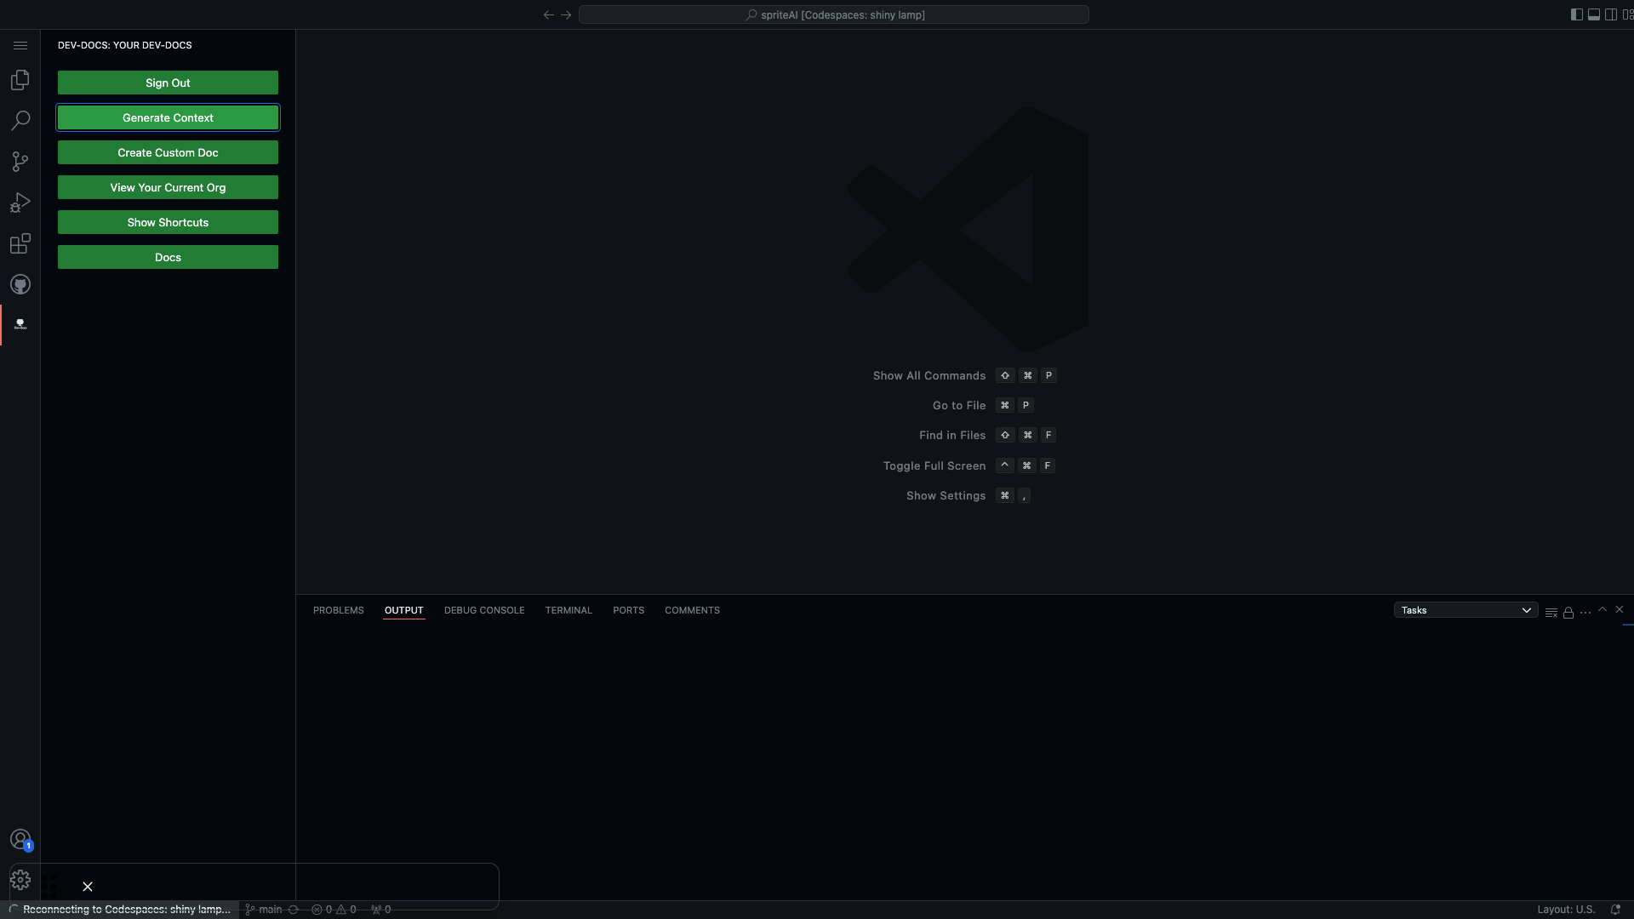1634x919 pixels.
Task: Toggle Auto Scrolling lock in Output panel
Action: 1568,612
